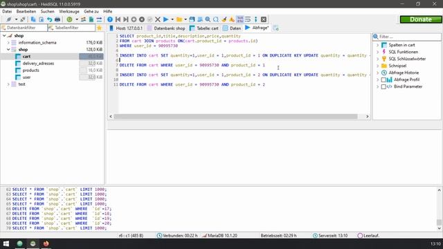Image resolution: width=443 pixels, height=249 pixels.
Task: Click the Datenbankfilter input field
Action: (24, 28)
